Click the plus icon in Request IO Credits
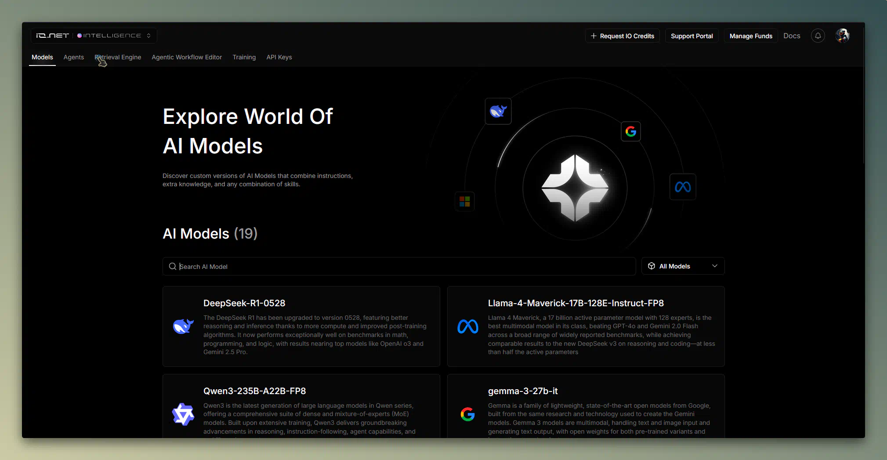This screenshot has width=887, height=460. (x=594, y=36)
